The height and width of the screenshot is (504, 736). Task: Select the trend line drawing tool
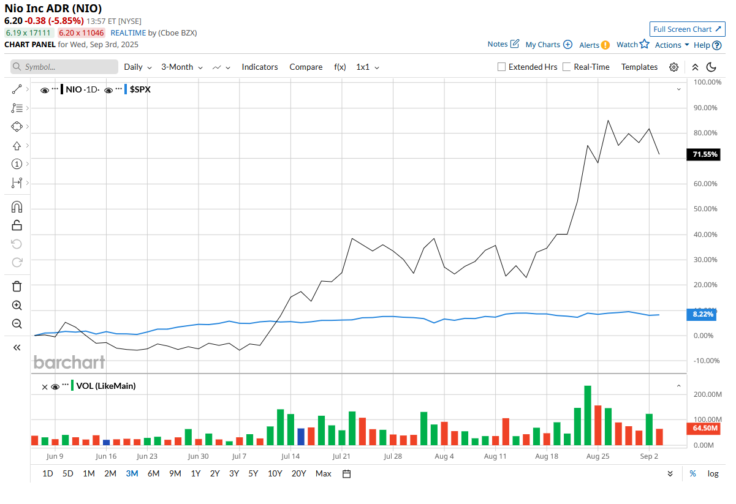coord(17,89)
